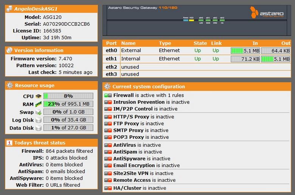Viewport: 295px width, 195px height.
Task: Click the Log Disk 0% usage bar
Action: (x=68, y=119)
